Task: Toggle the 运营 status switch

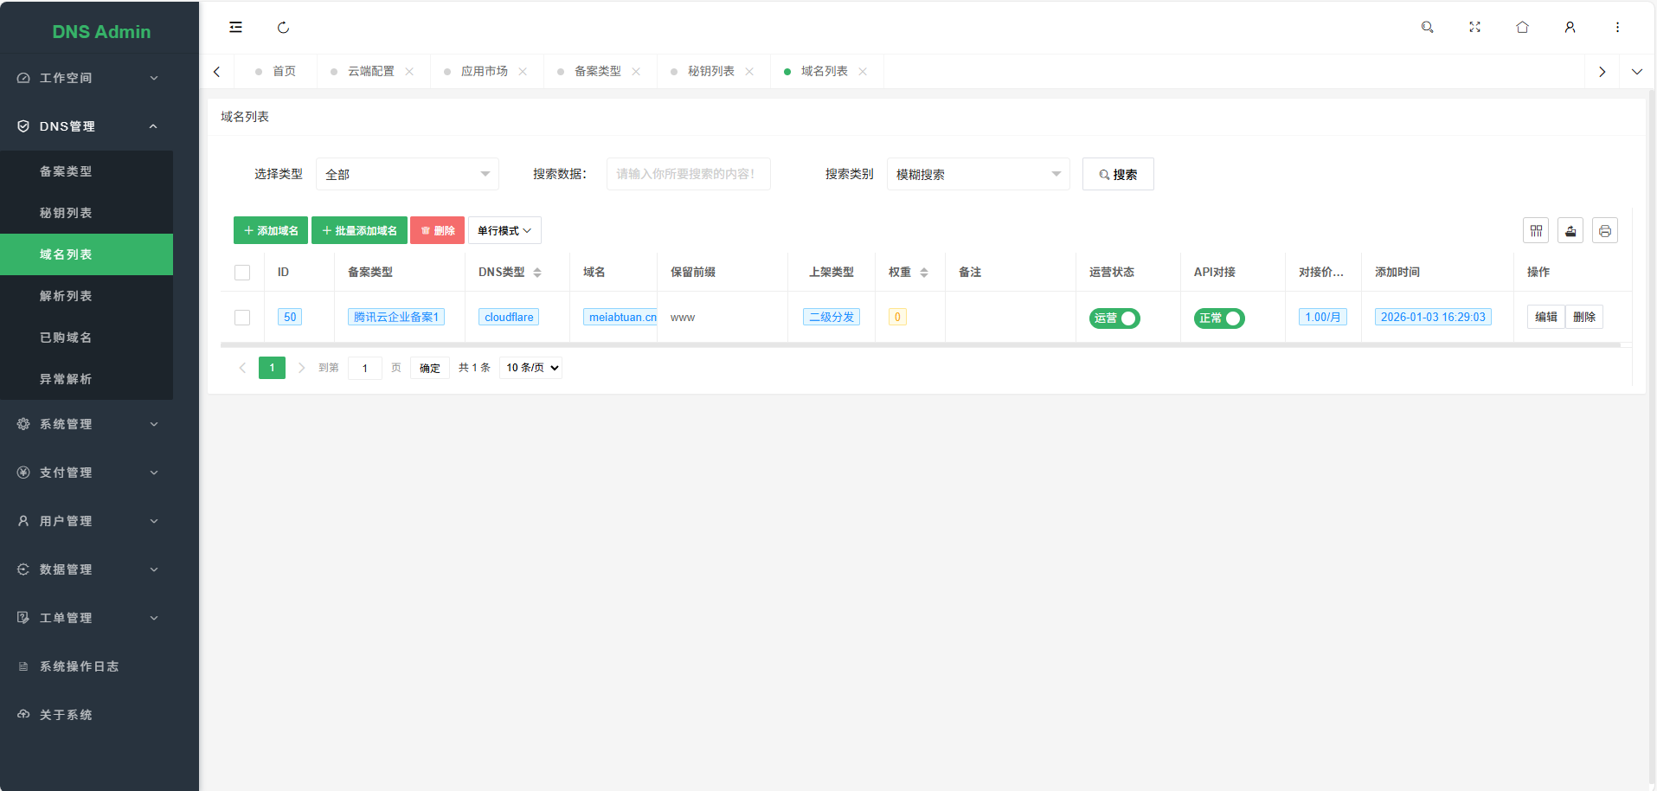Action: [1114, 318]
